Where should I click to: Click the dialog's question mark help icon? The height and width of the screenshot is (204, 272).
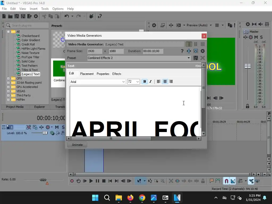(182, 51)
